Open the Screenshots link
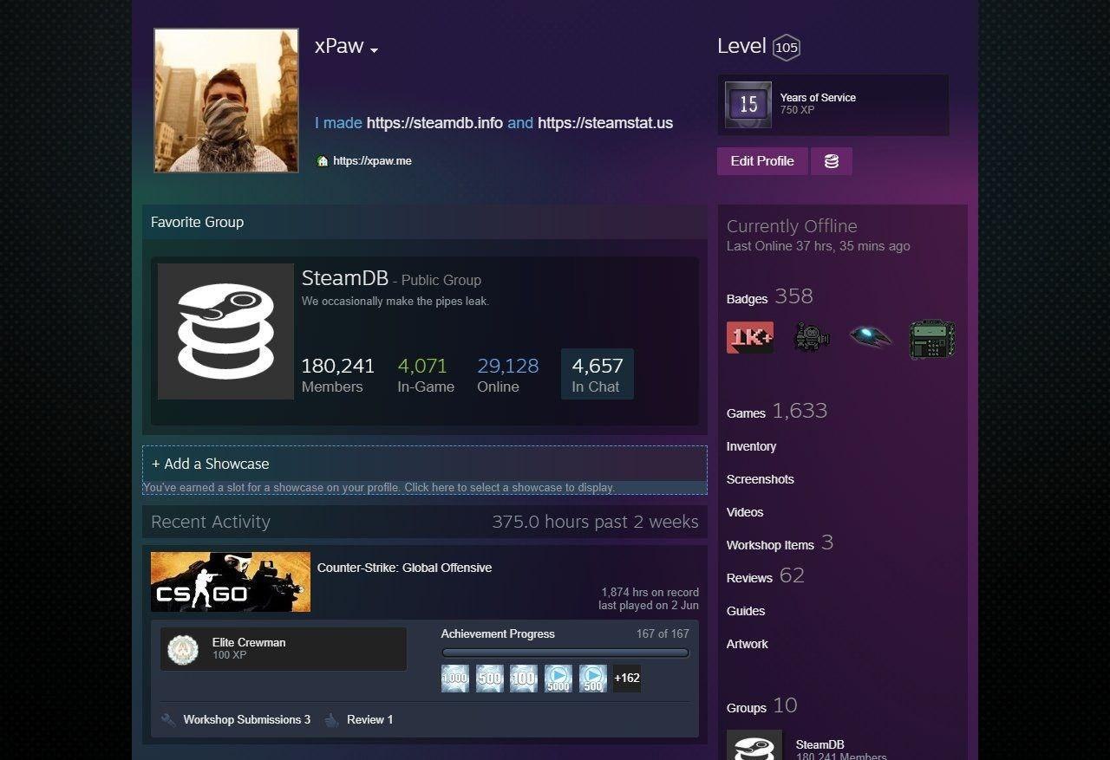This screenshot has height=760, width=1110. [761, 479]
